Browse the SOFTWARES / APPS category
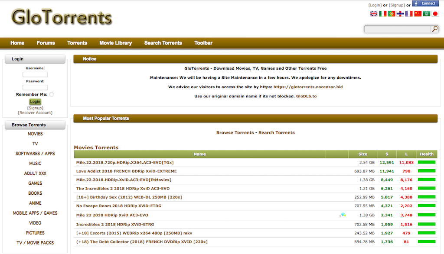 (x=35, y=154)
